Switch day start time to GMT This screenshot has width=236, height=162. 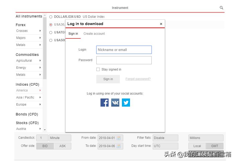(214, 146)
